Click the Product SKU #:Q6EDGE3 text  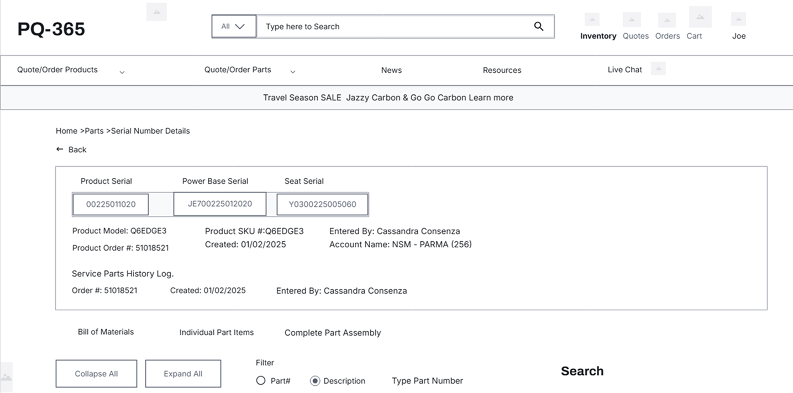pos(254,231)
